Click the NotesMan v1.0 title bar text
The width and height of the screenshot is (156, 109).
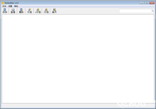pyautogui.click(x=11, y=3)
